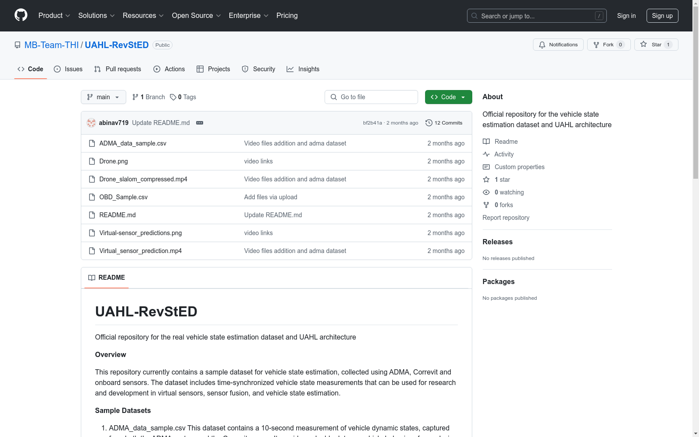Click the fork icon beside 0 forks
The height and width of the screenshot is (437, 699).
pyautogui.click(x=486, y=205)
